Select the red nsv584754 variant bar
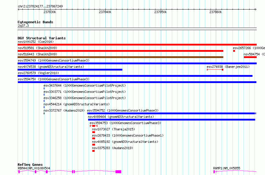 coord(250,57)
